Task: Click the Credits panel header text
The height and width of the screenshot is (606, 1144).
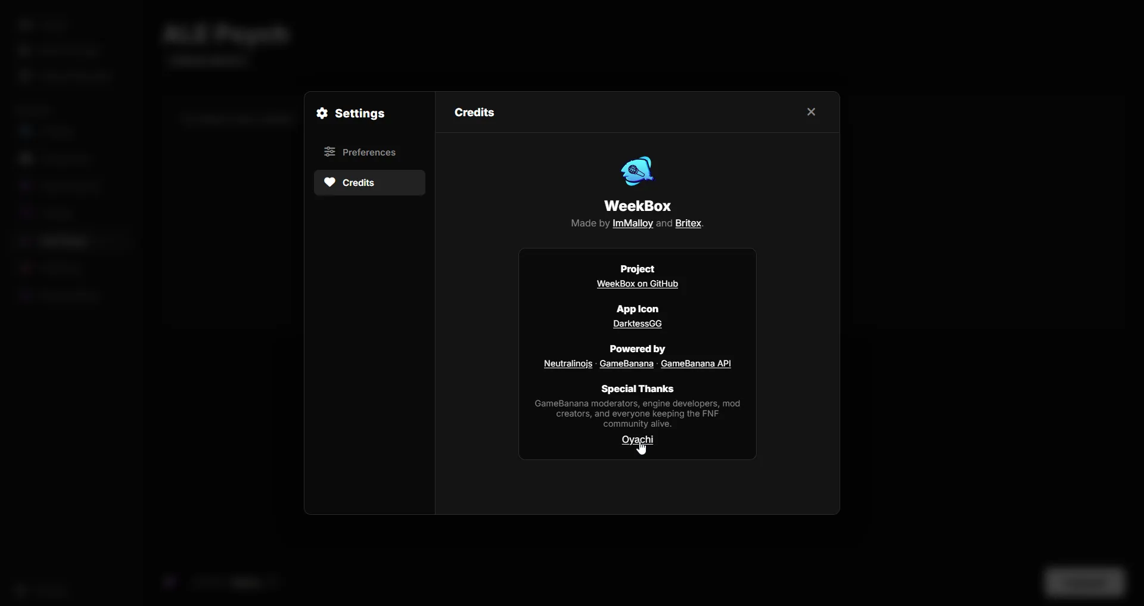Action: tap(474, 113)
